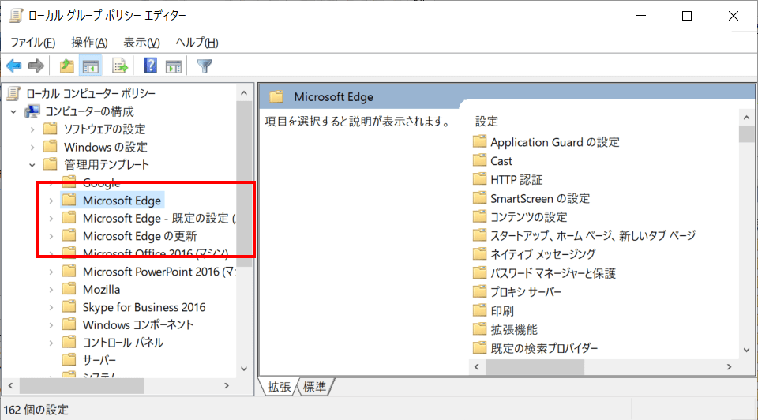The height and width of the screenshot is (420, 758).
Task: Click the tree pane scroll down arrow
Action: click(x=244, y=369)
